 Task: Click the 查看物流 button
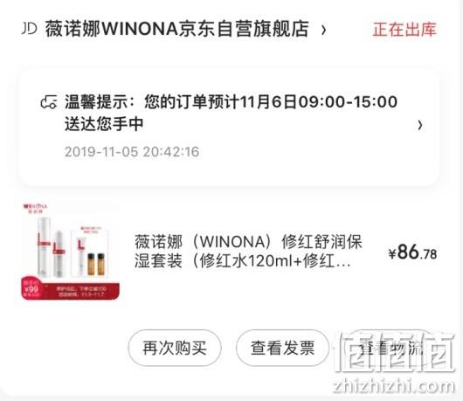coord(390,348)
